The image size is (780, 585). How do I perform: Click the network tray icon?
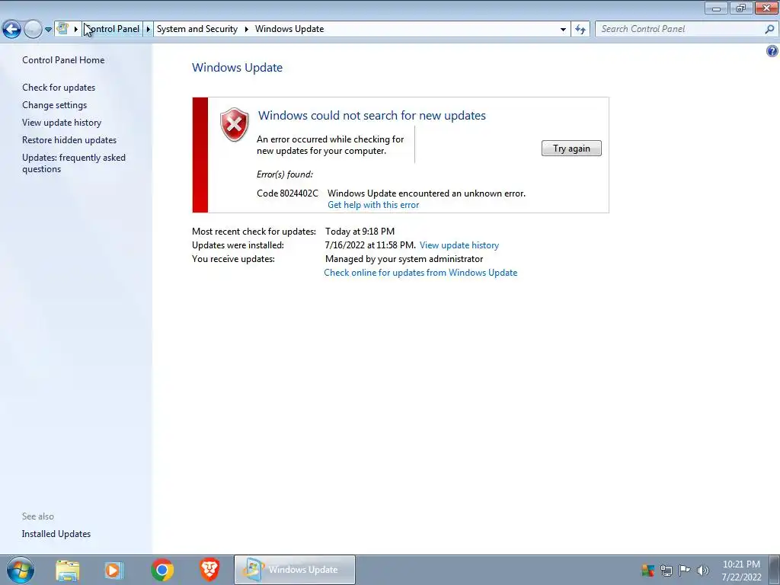click(x=666, y=570)
